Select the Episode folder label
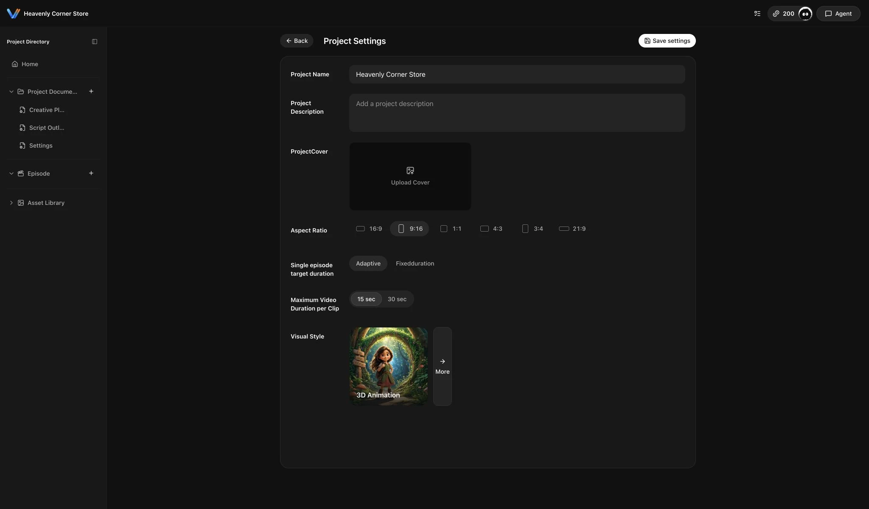The height and width of the screenshot is (509, 869). coord(39,173)
